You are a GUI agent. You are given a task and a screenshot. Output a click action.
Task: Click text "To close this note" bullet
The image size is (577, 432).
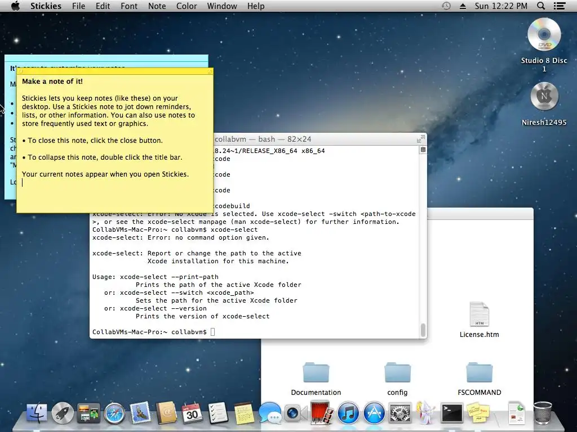point(92,140)
